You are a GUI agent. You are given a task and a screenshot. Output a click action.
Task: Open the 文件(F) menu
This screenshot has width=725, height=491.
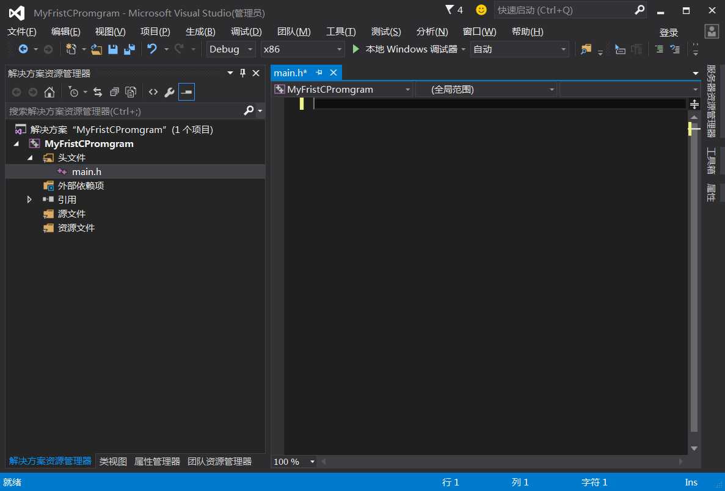(22, 31)
